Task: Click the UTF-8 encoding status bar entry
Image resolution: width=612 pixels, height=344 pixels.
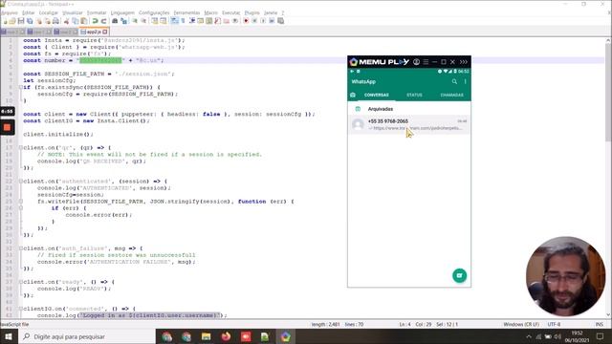Action: (554, 325)
